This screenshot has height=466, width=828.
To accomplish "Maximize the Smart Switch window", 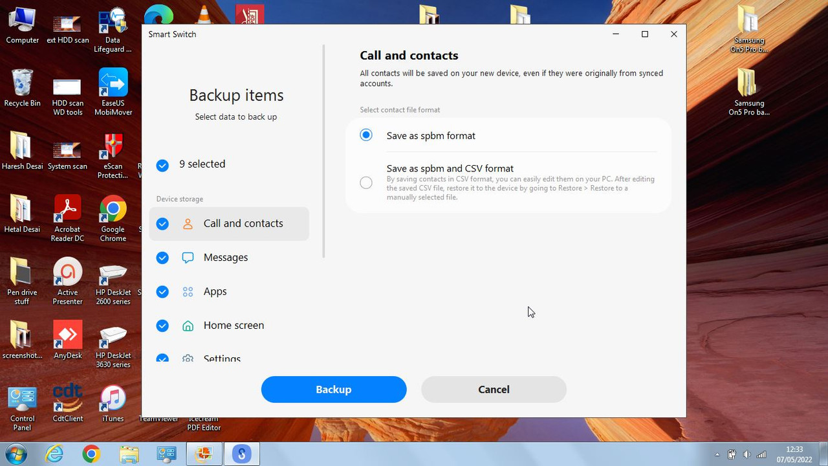I will point(644,34).
